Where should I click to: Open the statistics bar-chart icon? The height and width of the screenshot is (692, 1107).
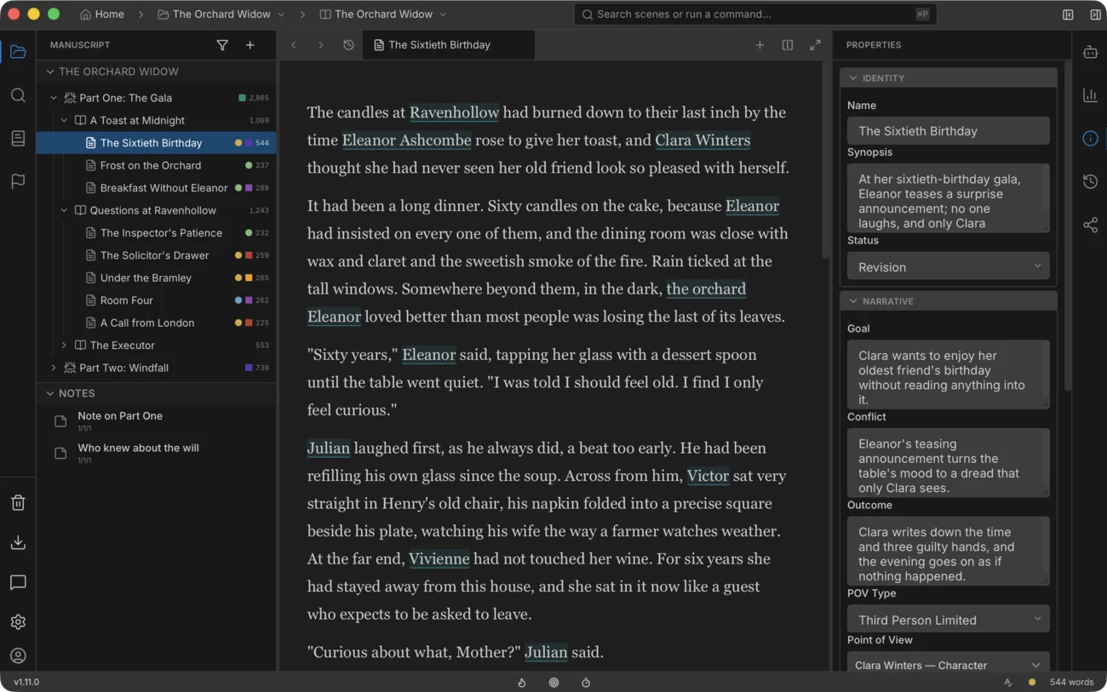click(1090, 95)
